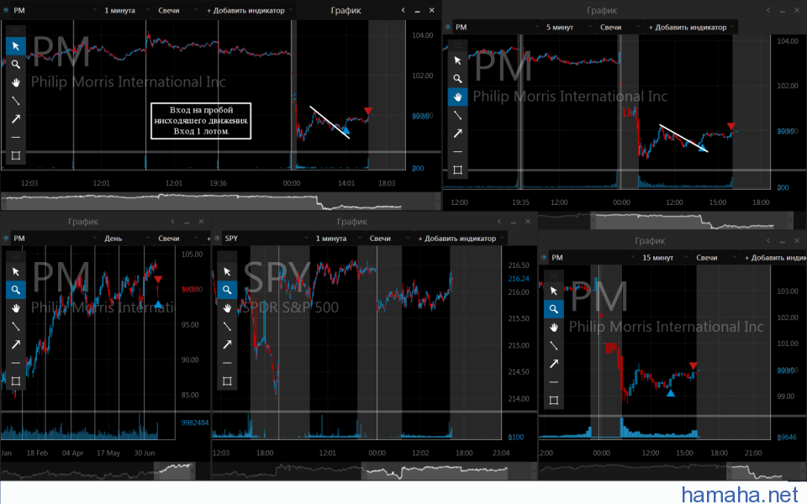Open the '1 минута' timeframe dropdown for SPY
Viewport: 807px width, 504px height.
click(x=337, y=239)
